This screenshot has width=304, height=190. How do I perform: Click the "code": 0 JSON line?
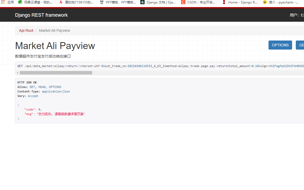click(x=33, y=109)
